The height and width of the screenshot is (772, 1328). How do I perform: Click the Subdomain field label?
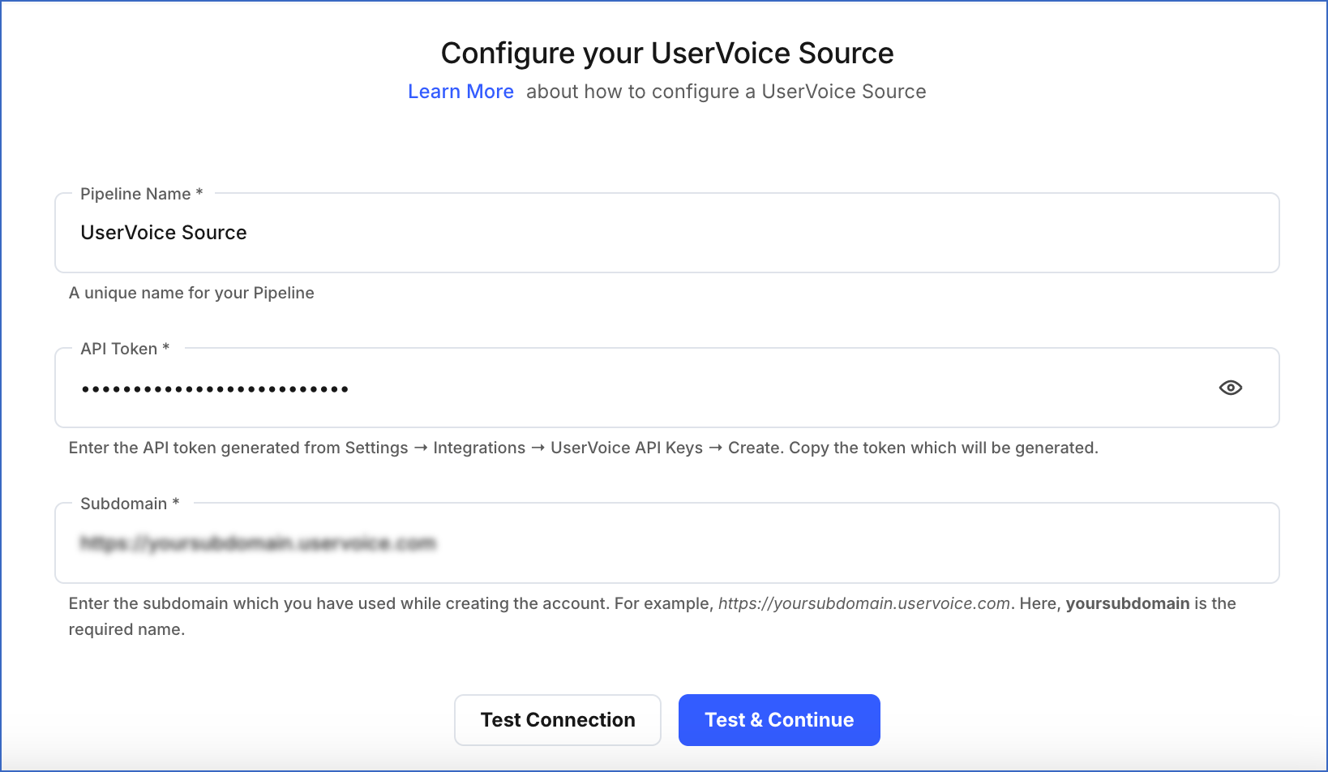[x=127, y=503]
